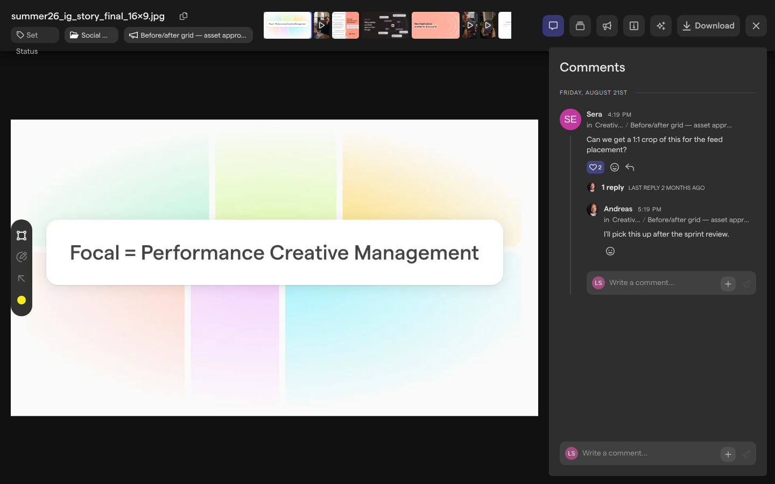Select the New Asset Library thumbnail

tap(435, 25)
